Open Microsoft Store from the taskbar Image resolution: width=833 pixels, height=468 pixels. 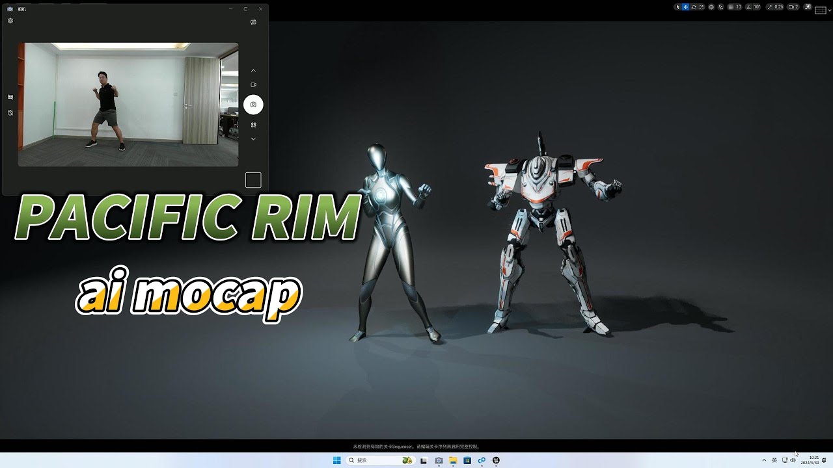pos(467,460)
